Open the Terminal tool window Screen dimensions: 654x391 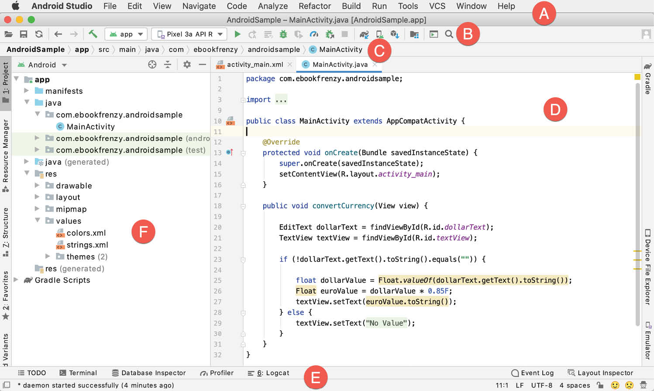coord(78,373)
